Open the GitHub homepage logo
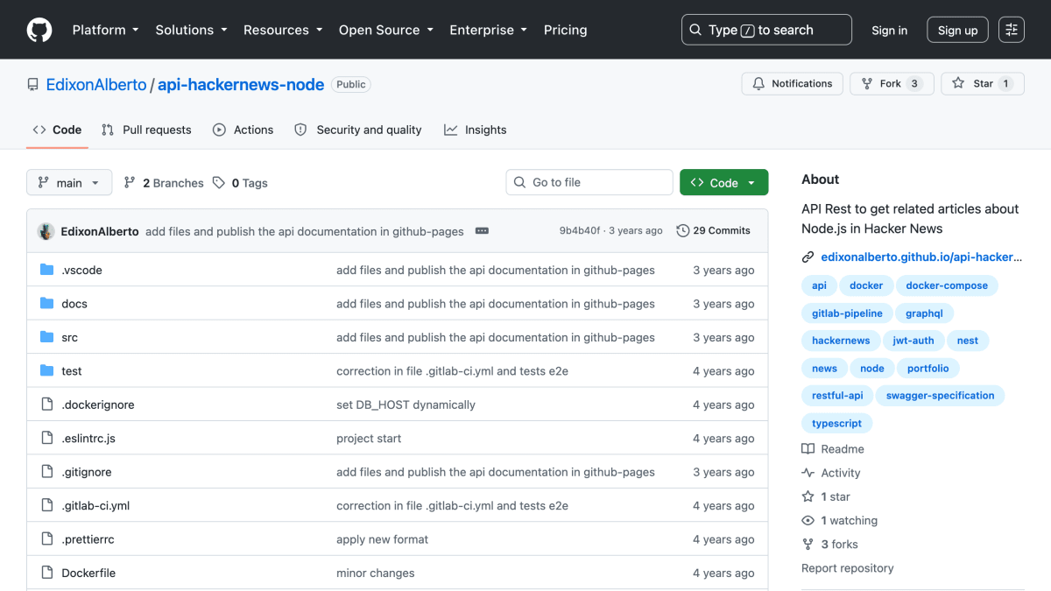Image resolution: width=1051 pixels, height=591 pixels. pos(39,30)
